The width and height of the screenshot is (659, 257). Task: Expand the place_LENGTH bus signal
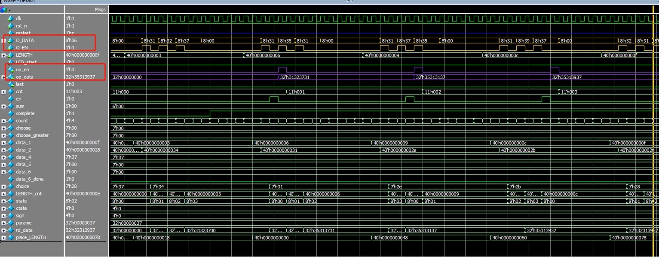click(3, 238)
